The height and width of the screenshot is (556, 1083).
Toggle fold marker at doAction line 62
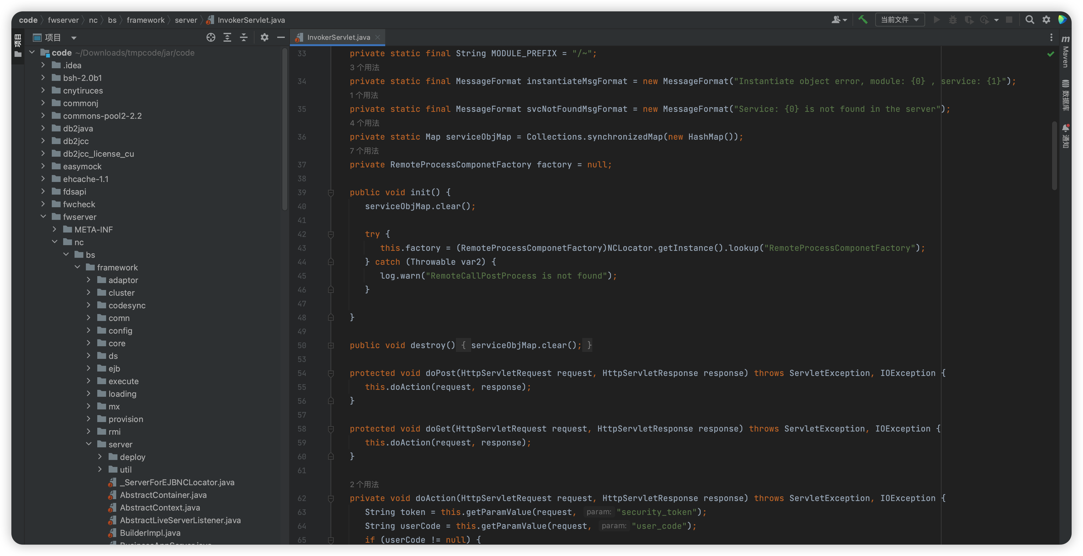coord(331,499)
